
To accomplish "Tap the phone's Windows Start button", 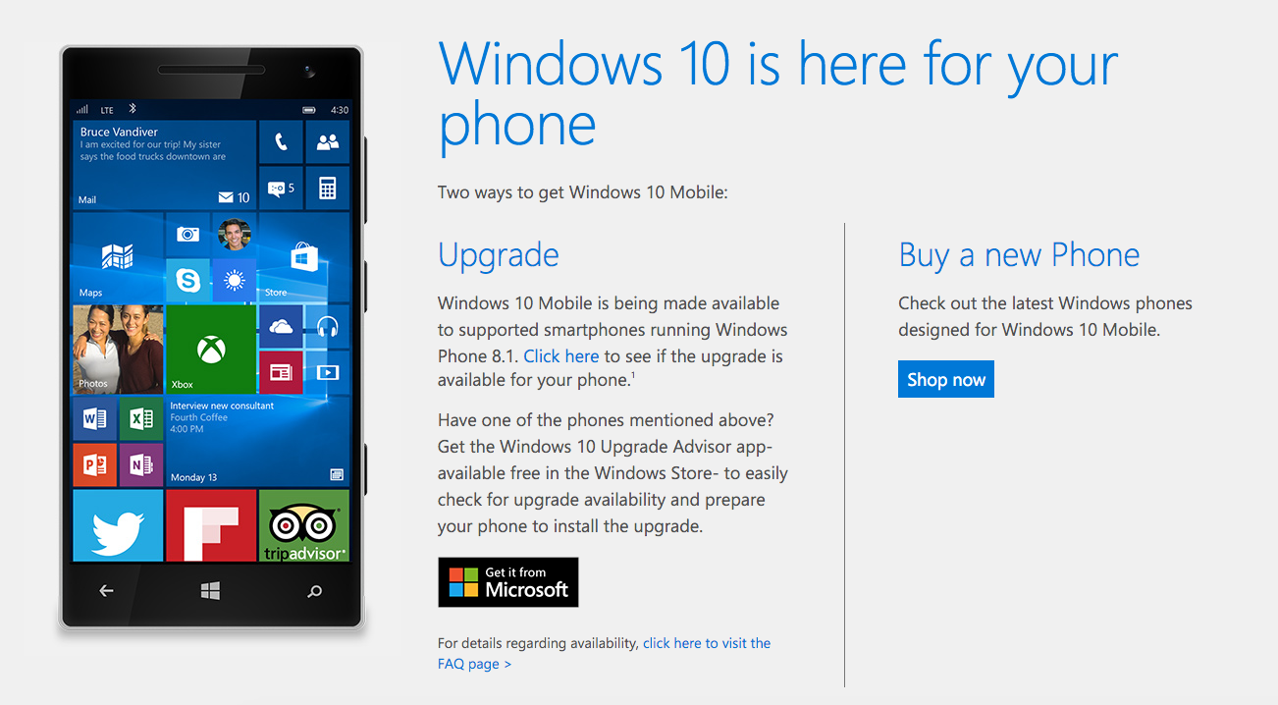I will [x=211, y=590].
